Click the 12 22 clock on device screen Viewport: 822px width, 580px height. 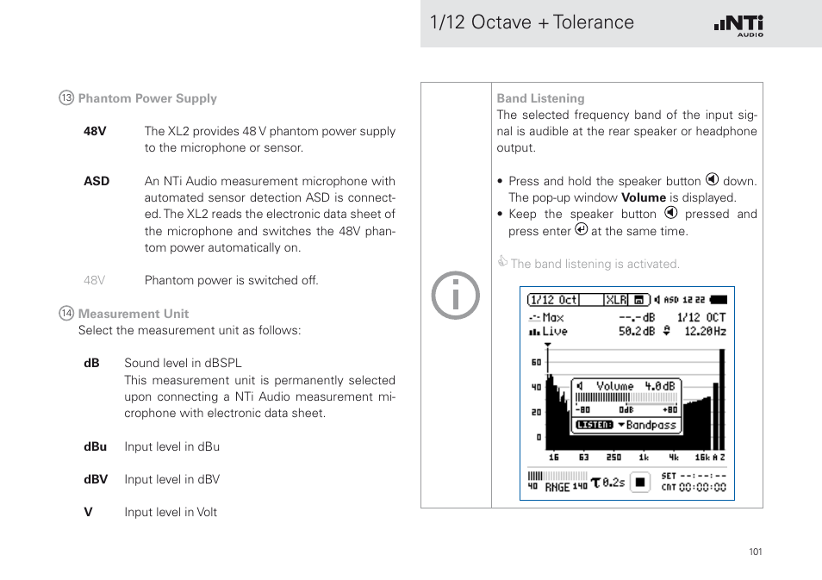(694, 300)
